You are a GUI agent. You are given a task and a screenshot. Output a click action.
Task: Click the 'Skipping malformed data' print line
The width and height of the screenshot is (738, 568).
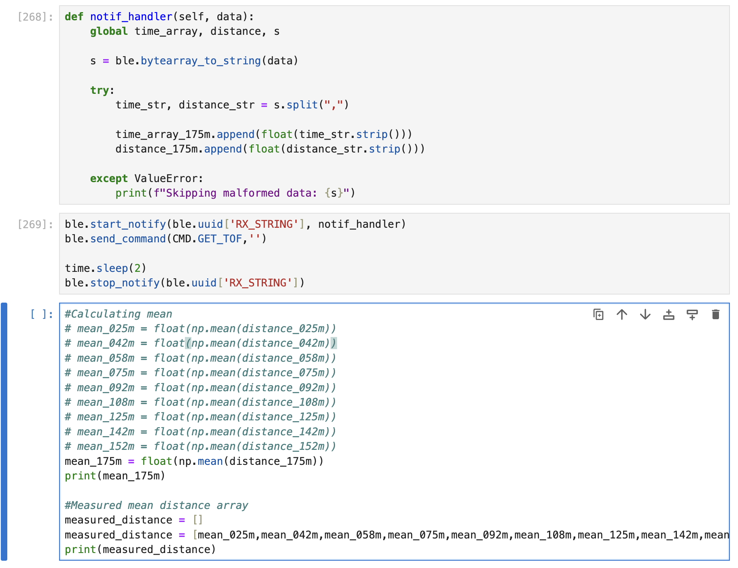click(235, 193)
